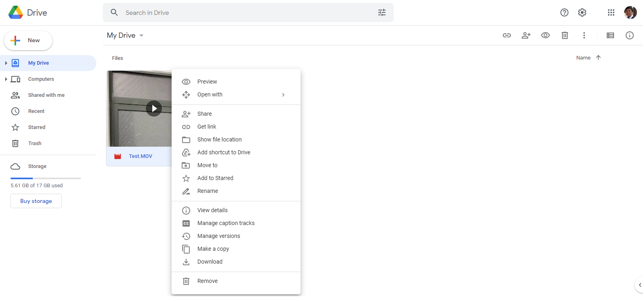This screenshot has width=643, height=303.
Task: Play the Test.MOV video thumbnail
Action: click(x=153, y=109)
